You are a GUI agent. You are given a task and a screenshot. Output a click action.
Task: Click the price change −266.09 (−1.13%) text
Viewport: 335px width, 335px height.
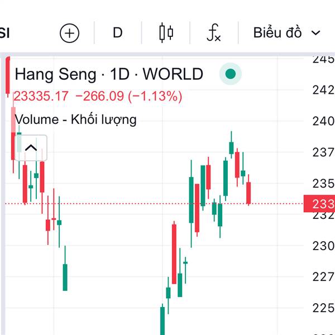(x=129, y=96)
